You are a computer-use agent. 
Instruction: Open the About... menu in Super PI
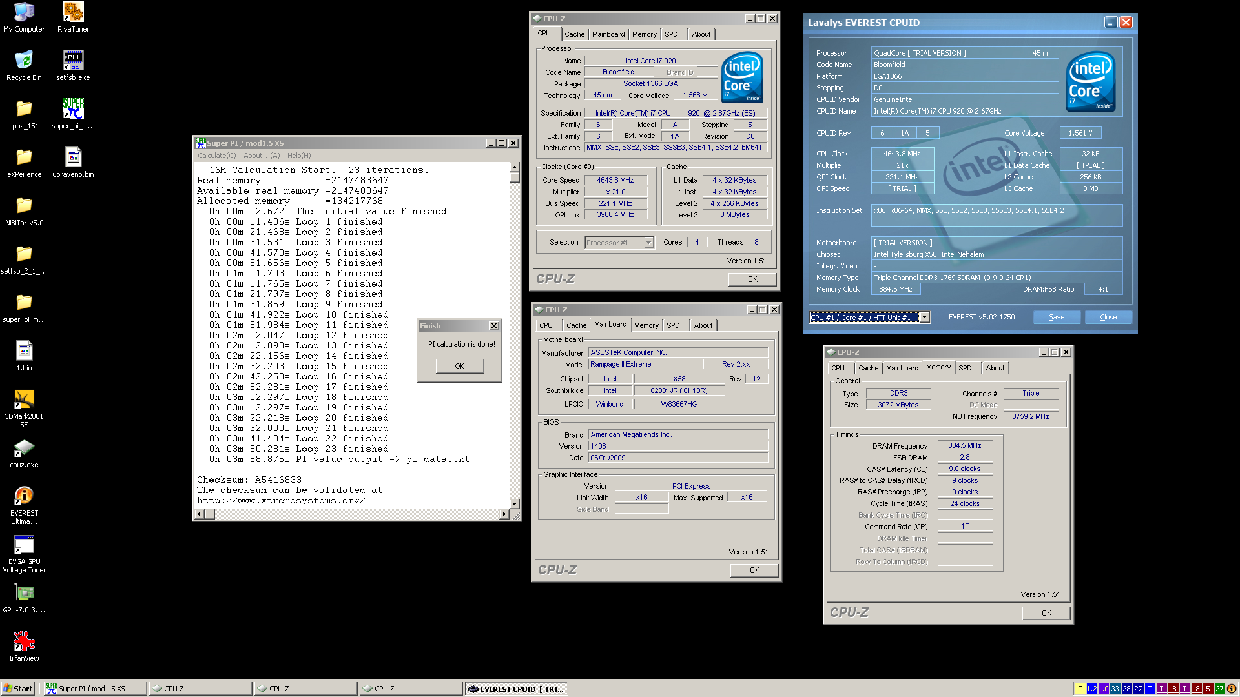(262, 156)
